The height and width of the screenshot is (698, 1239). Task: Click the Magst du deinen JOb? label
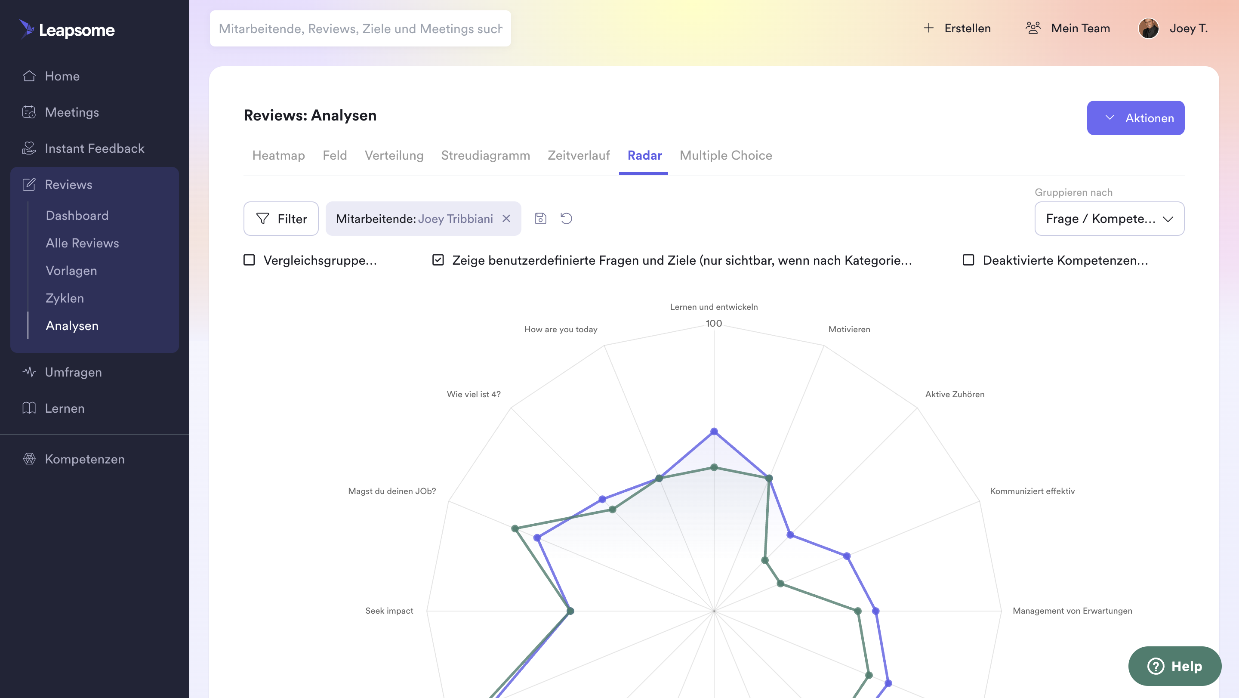[x=391, y=491]
